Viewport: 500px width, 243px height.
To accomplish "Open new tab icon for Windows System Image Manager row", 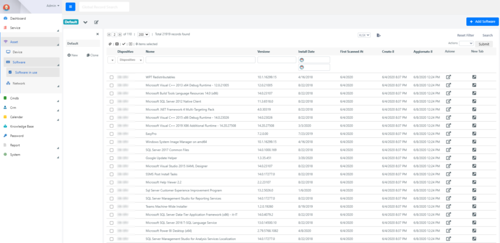I will coord(474,142).
